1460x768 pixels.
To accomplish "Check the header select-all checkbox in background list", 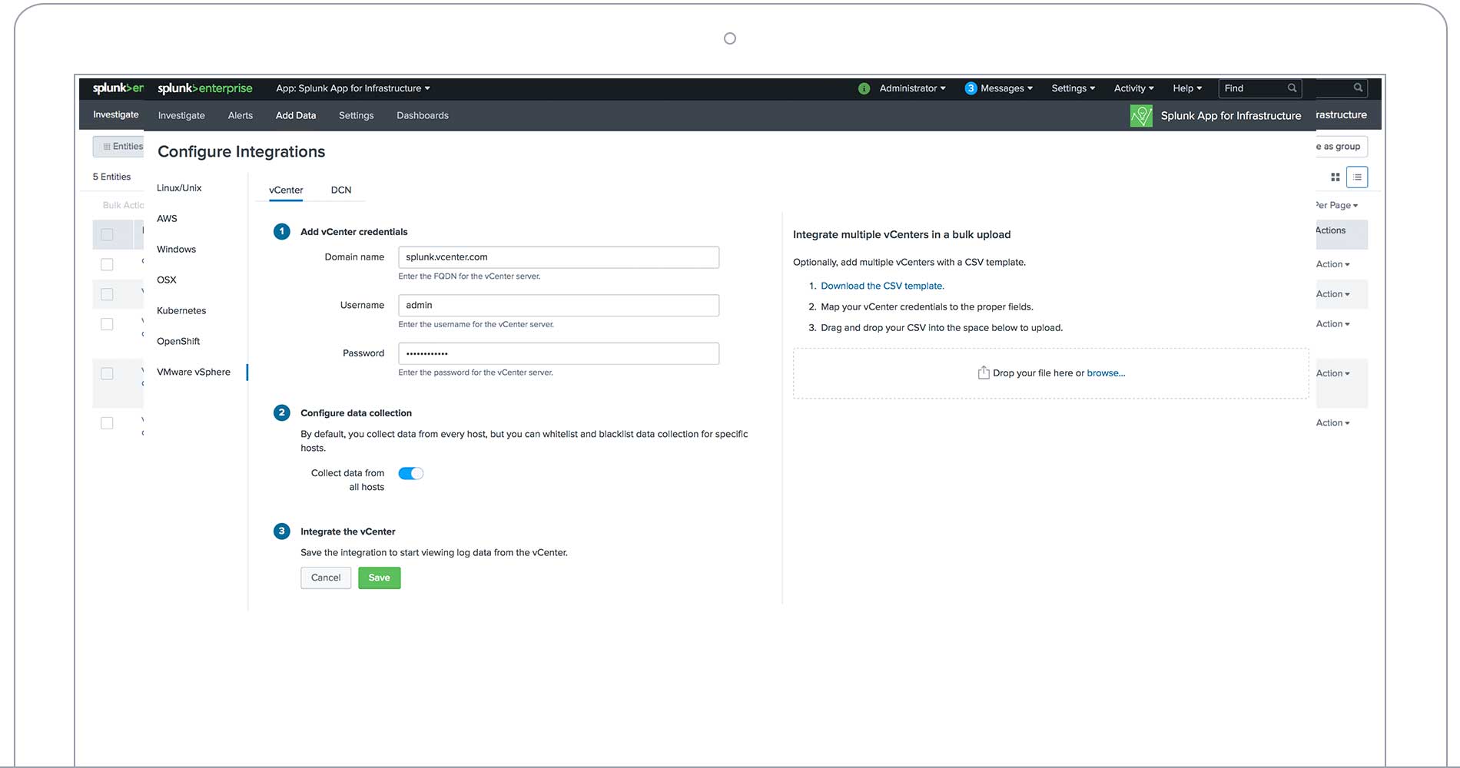I will pos(107,235).
